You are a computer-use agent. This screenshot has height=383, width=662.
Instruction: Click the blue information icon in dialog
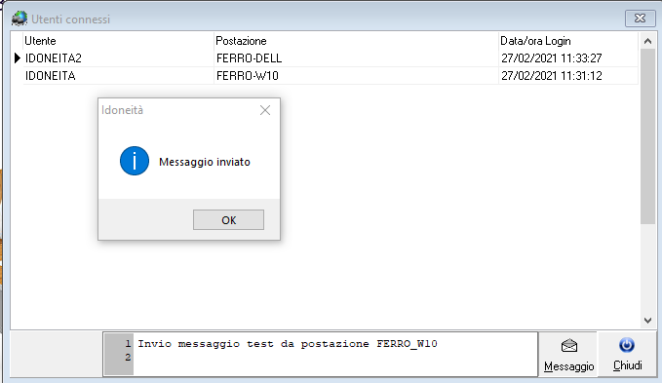(135, 161)
